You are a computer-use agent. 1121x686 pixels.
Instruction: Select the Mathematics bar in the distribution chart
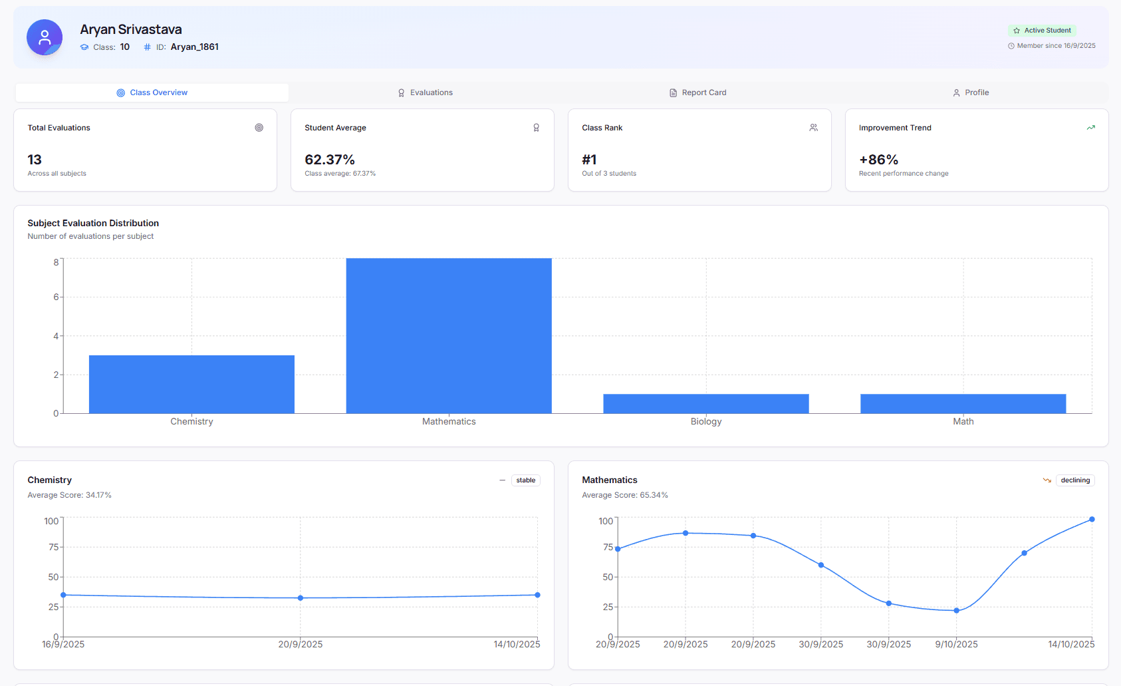coord(449,336)
